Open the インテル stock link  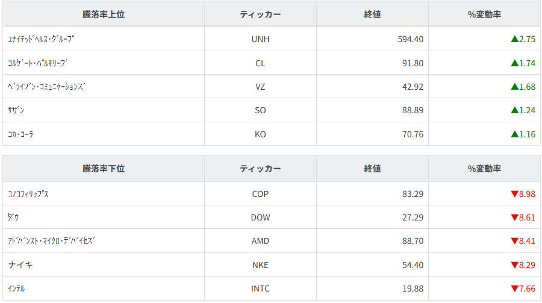17,289
